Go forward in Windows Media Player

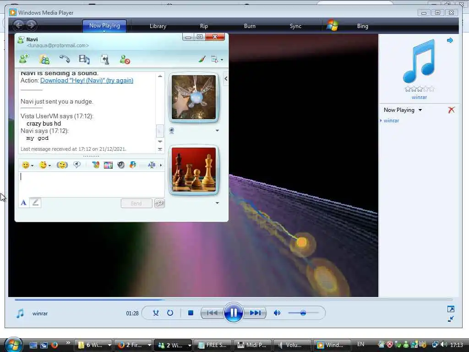(x=31, y=25)
